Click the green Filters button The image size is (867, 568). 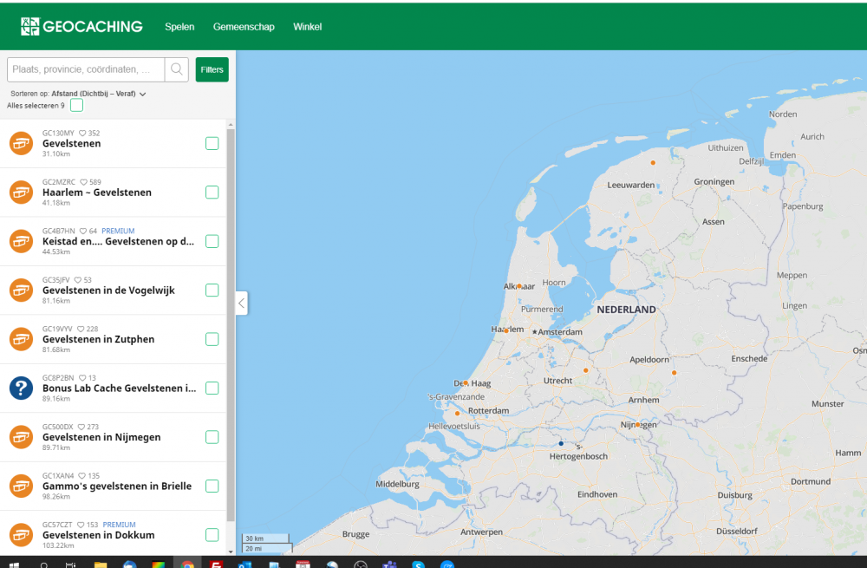pyautogui.click(x=212, y=69)
